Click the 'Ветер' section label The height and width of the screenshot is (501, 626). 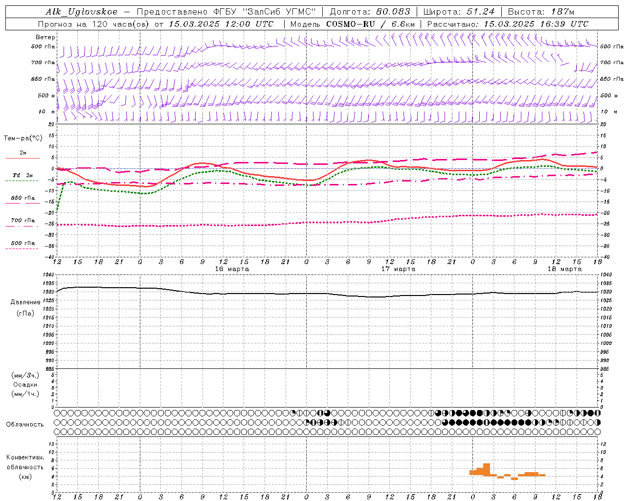[45, 37]
